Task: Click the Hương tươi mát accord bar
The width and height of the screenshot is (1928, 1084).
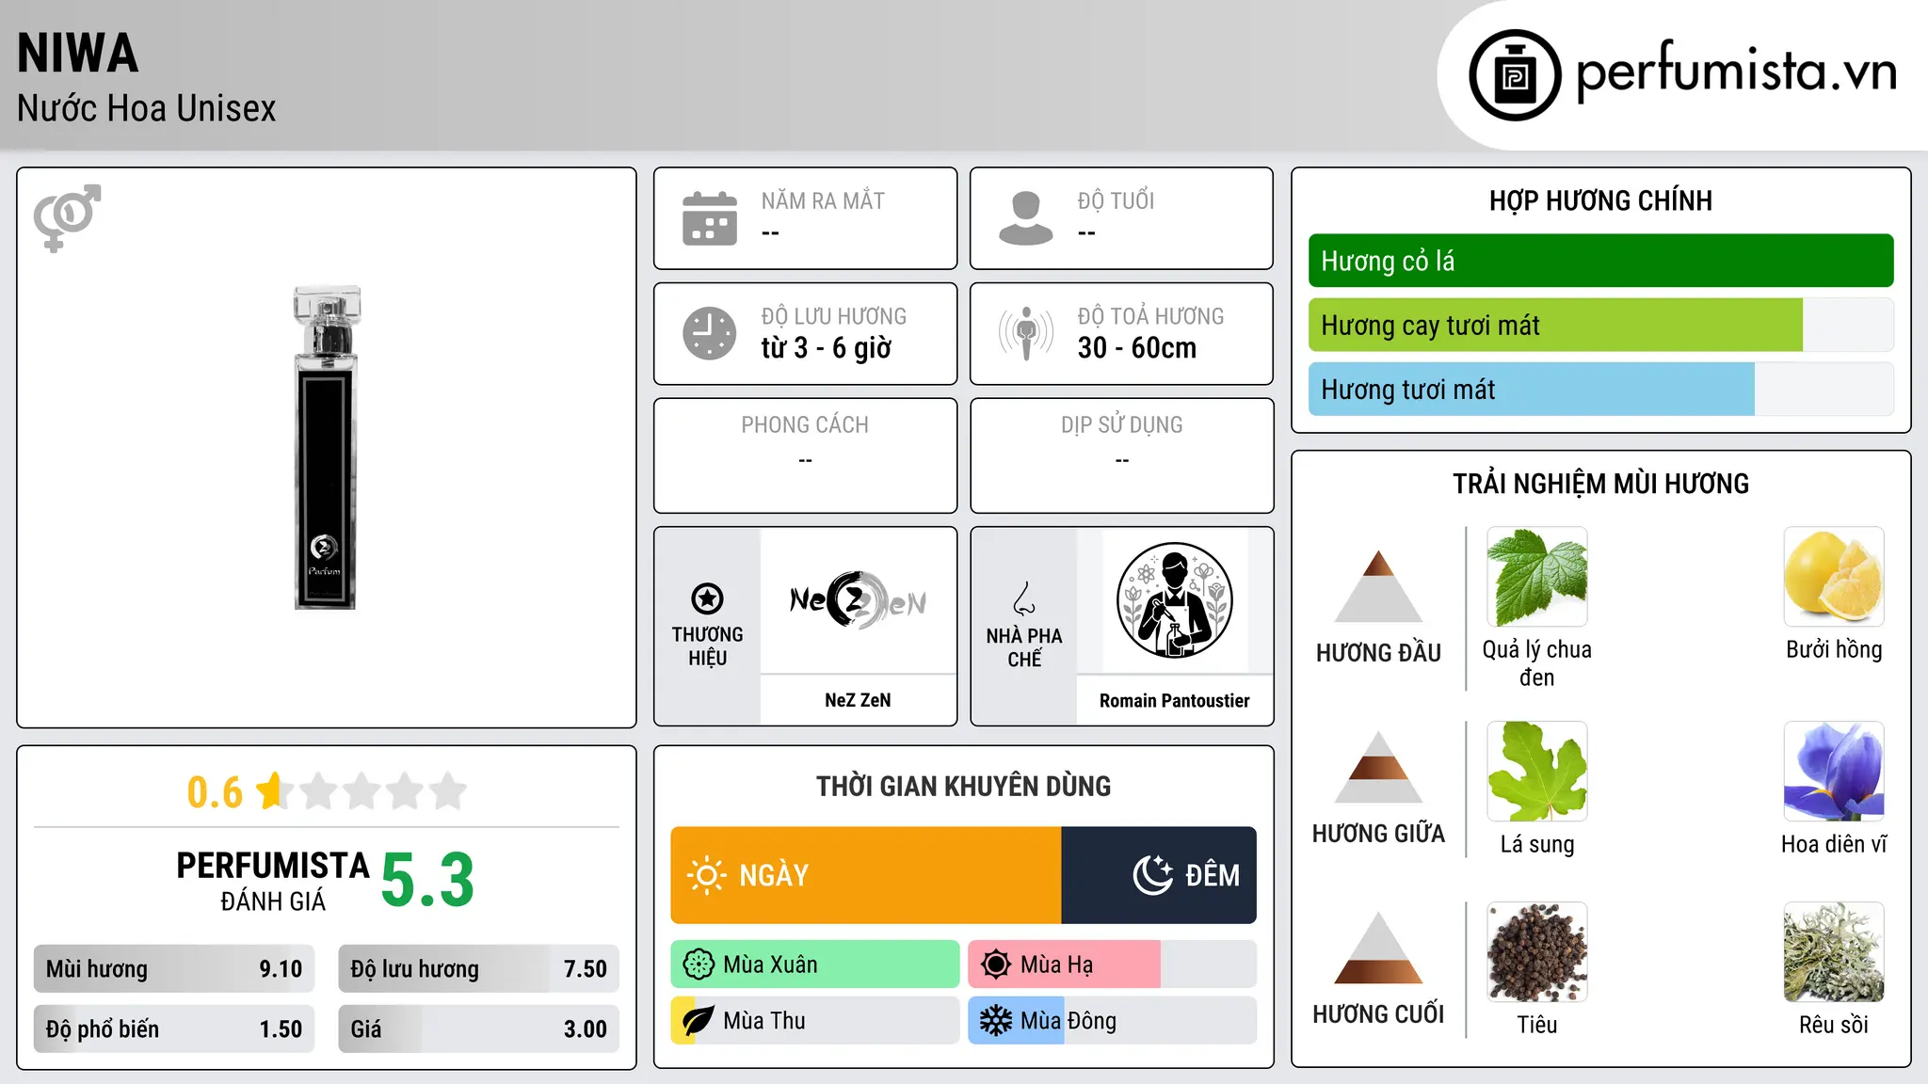Action: click(1600, 390)
